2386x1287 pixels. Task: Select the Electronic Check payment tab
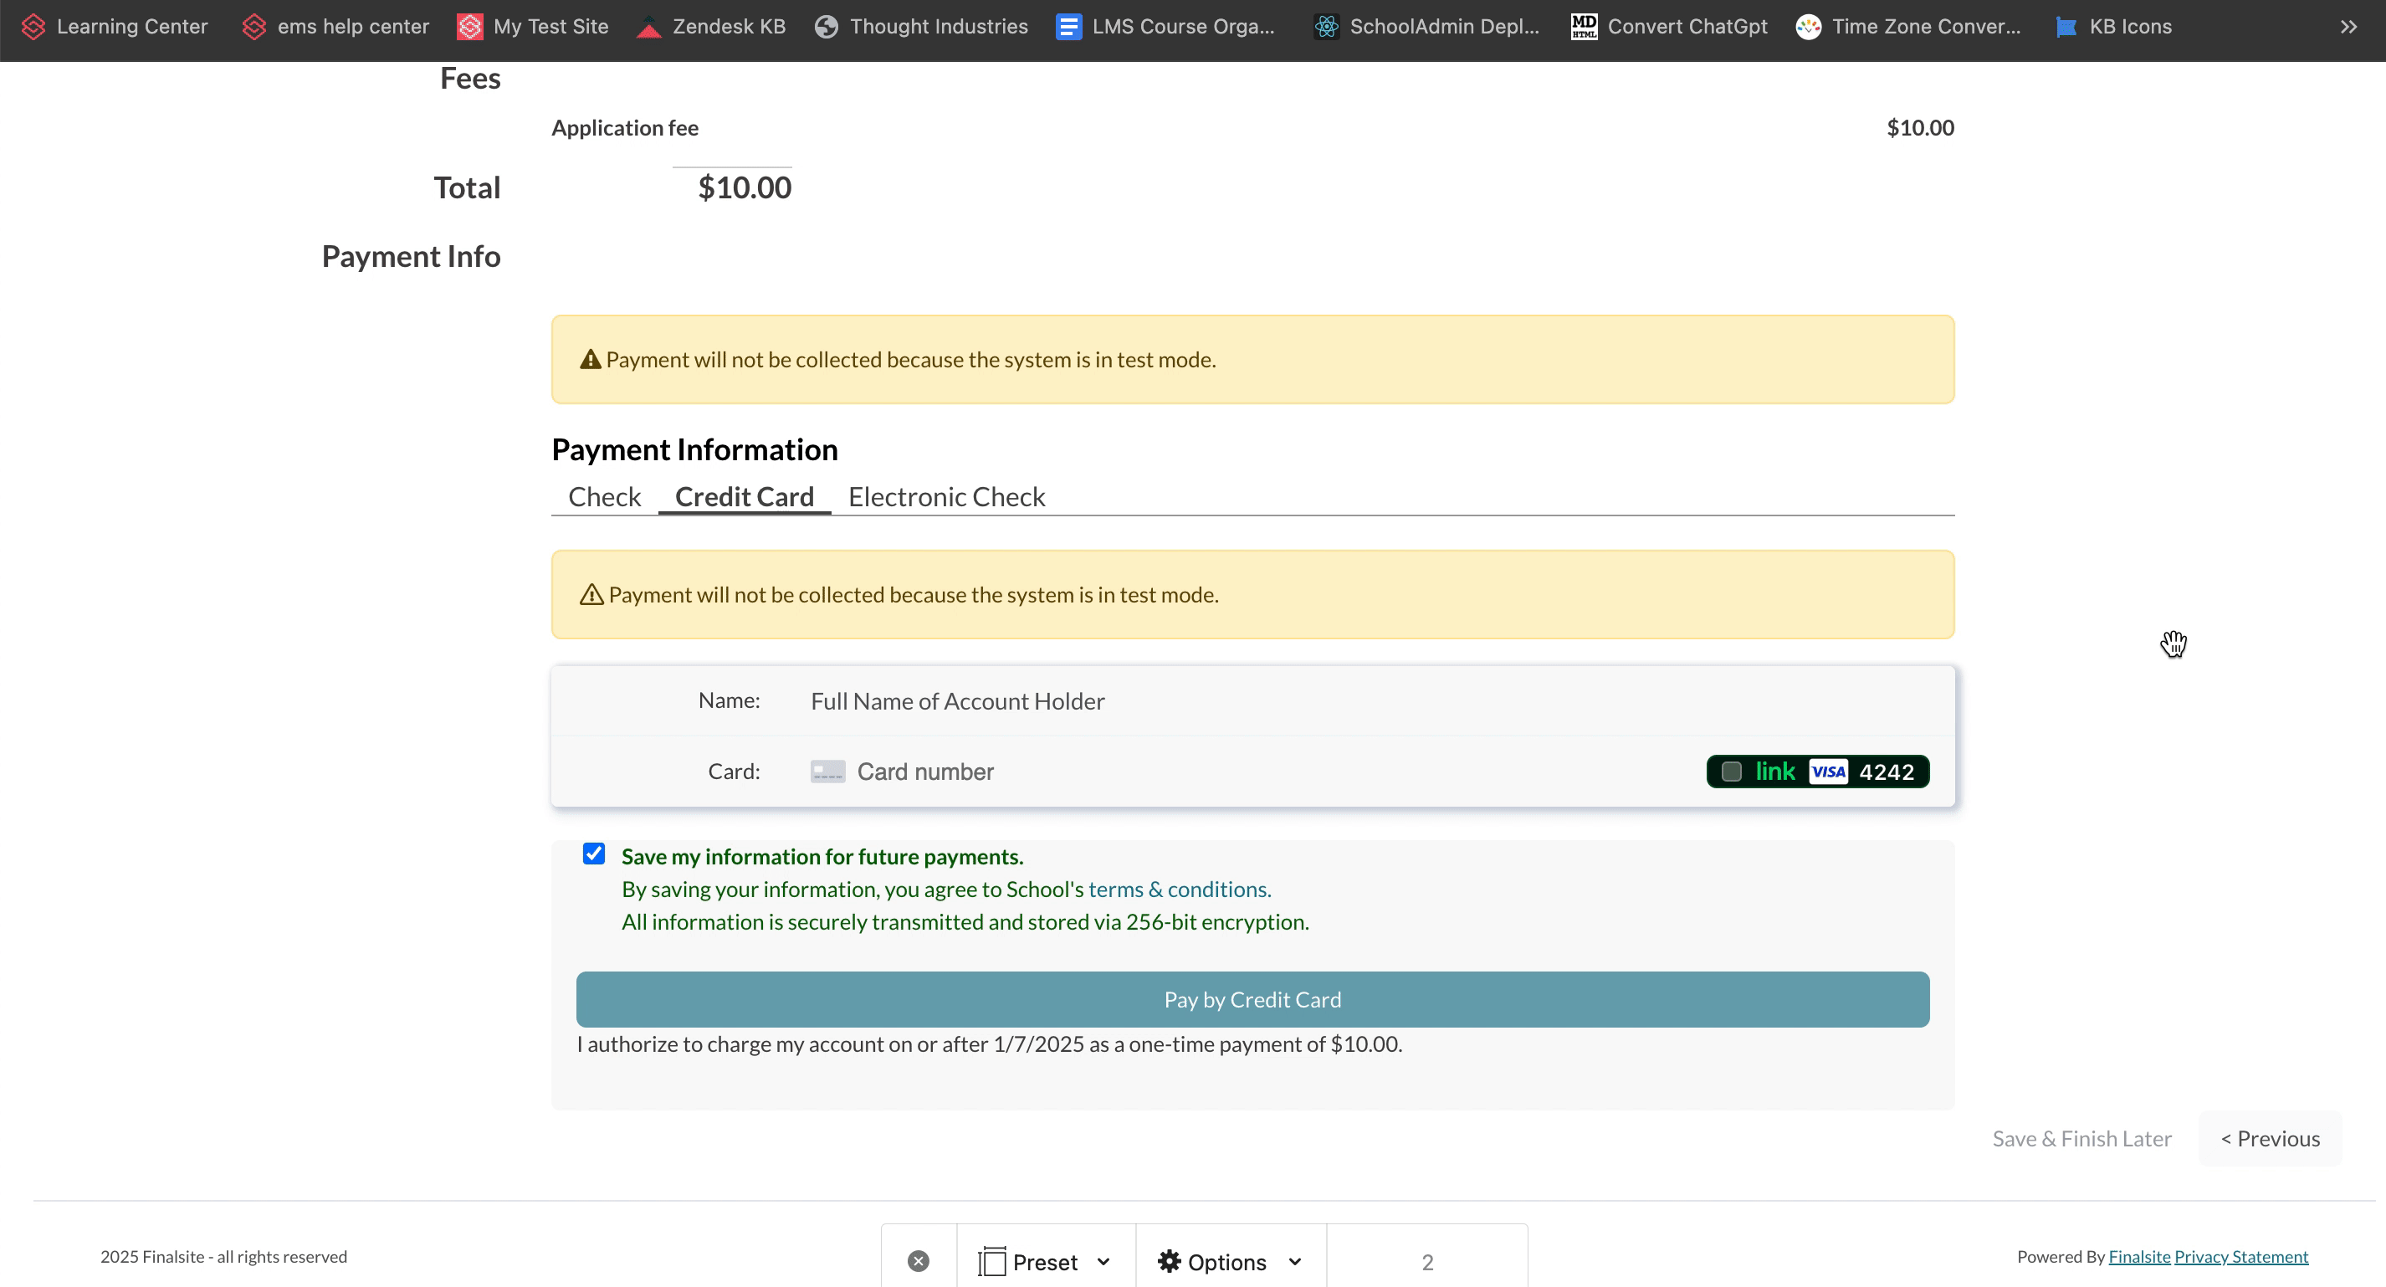coord(947,496)
